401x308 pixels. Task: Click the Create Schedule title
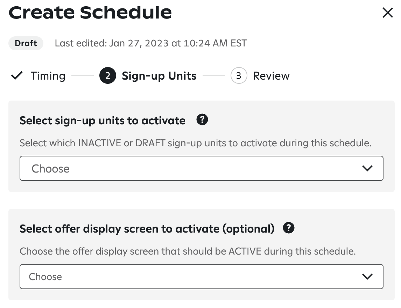[90, 13]
